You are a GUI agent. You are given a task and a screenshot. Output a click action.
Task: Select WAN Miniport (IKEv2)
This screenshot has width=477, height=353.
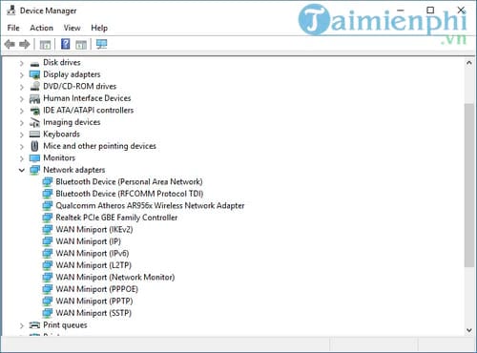[x=94, y=230]
